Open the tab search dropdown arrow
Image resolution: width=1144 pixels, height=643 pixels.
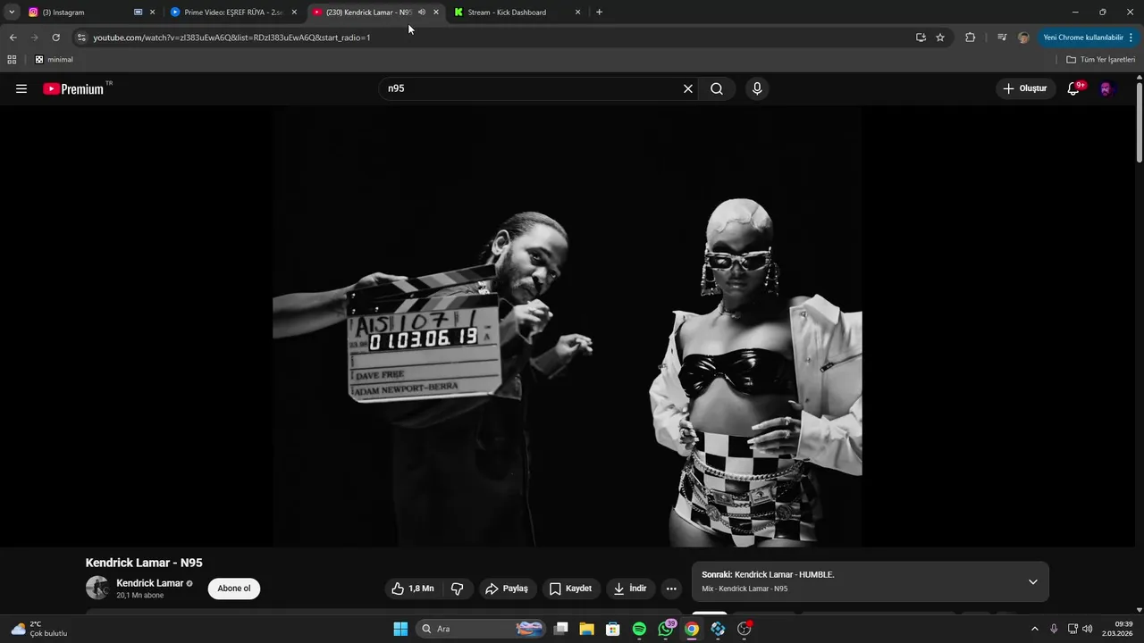12,13
